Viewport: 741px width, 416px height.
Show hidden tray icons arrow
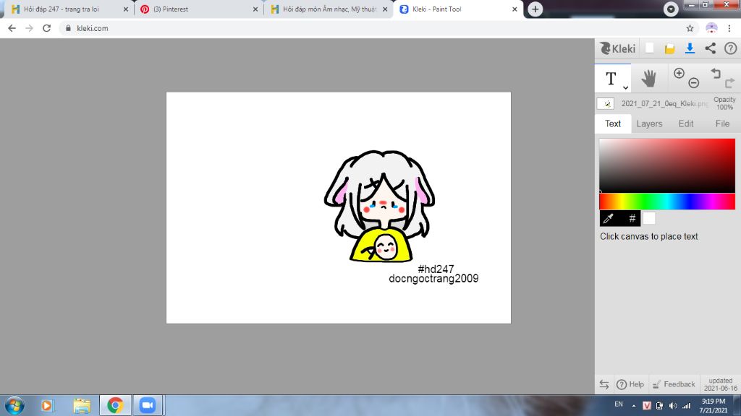(x=634, y=406)
